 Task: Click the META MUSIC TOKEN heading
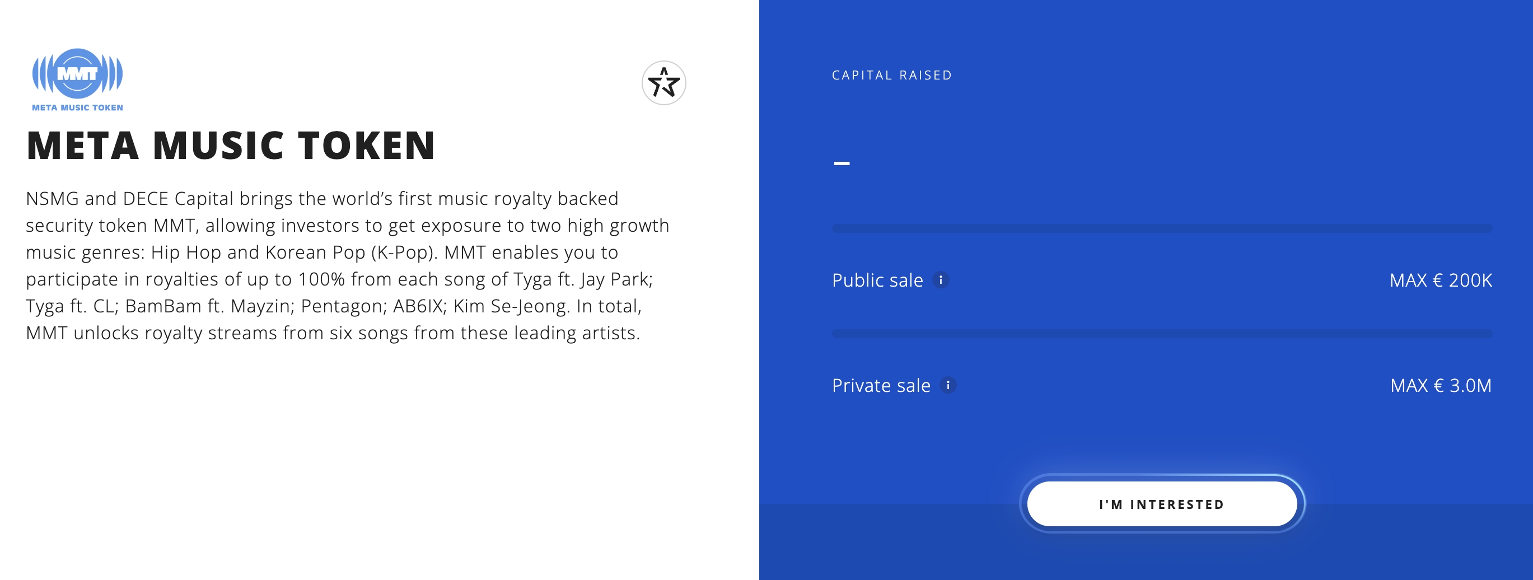pos(231,146)
